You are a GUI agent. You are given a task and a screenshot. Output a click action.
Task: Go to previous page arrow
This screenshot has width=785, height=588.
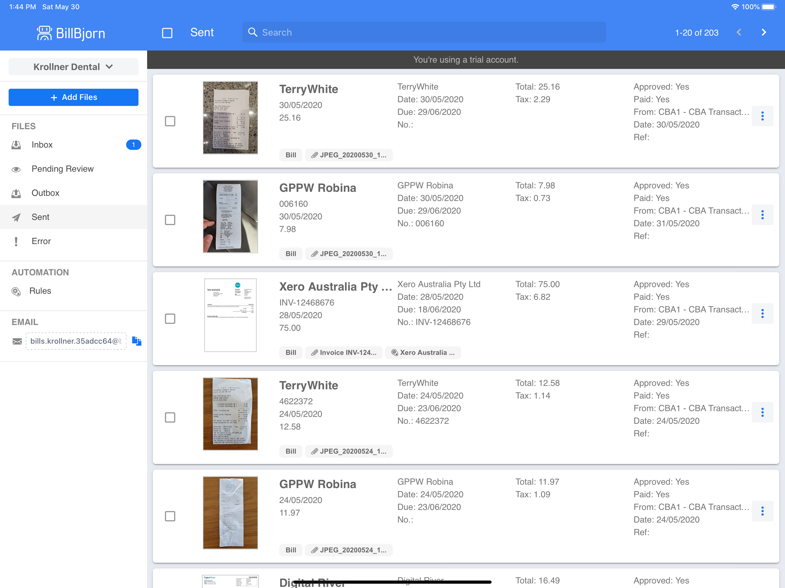click(x=739, y=32)
